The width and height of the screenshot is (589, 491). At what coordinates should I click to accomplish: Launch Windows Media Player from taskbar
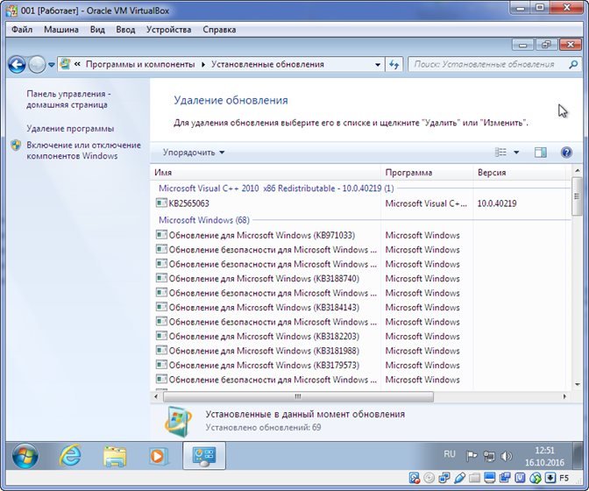(158, 456)
